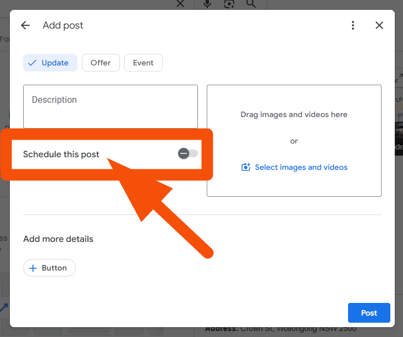The width and height of the screenshot is (403, 337).
Task: Close the Add post dialog
Action: click(x=379, y=25)
